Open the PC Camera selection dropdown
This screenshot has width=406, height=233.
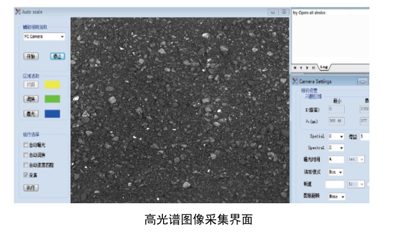[x=44, y=37]
